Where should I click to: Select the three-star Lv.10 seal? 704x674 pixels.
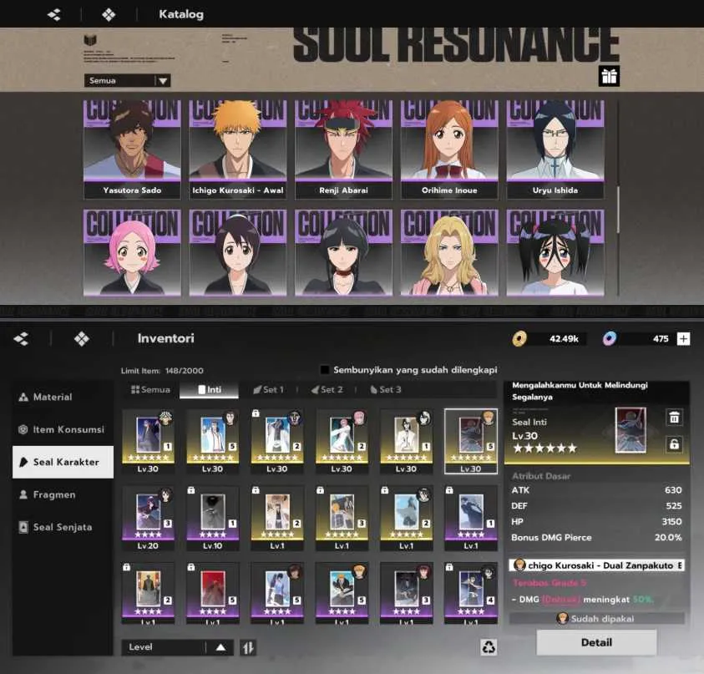click(213, 518)
